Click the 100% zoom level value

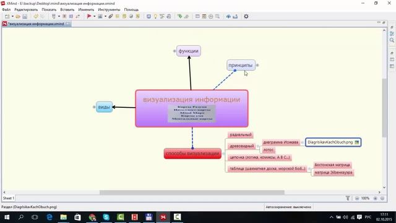[x=365, y=198]
